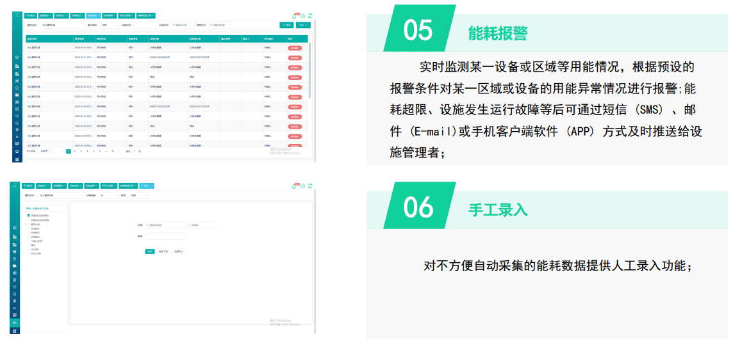This screenshot has width=733, height=339.
Task: Open the page size dropdown in pagination bar
Action: (x=45, y=152)
